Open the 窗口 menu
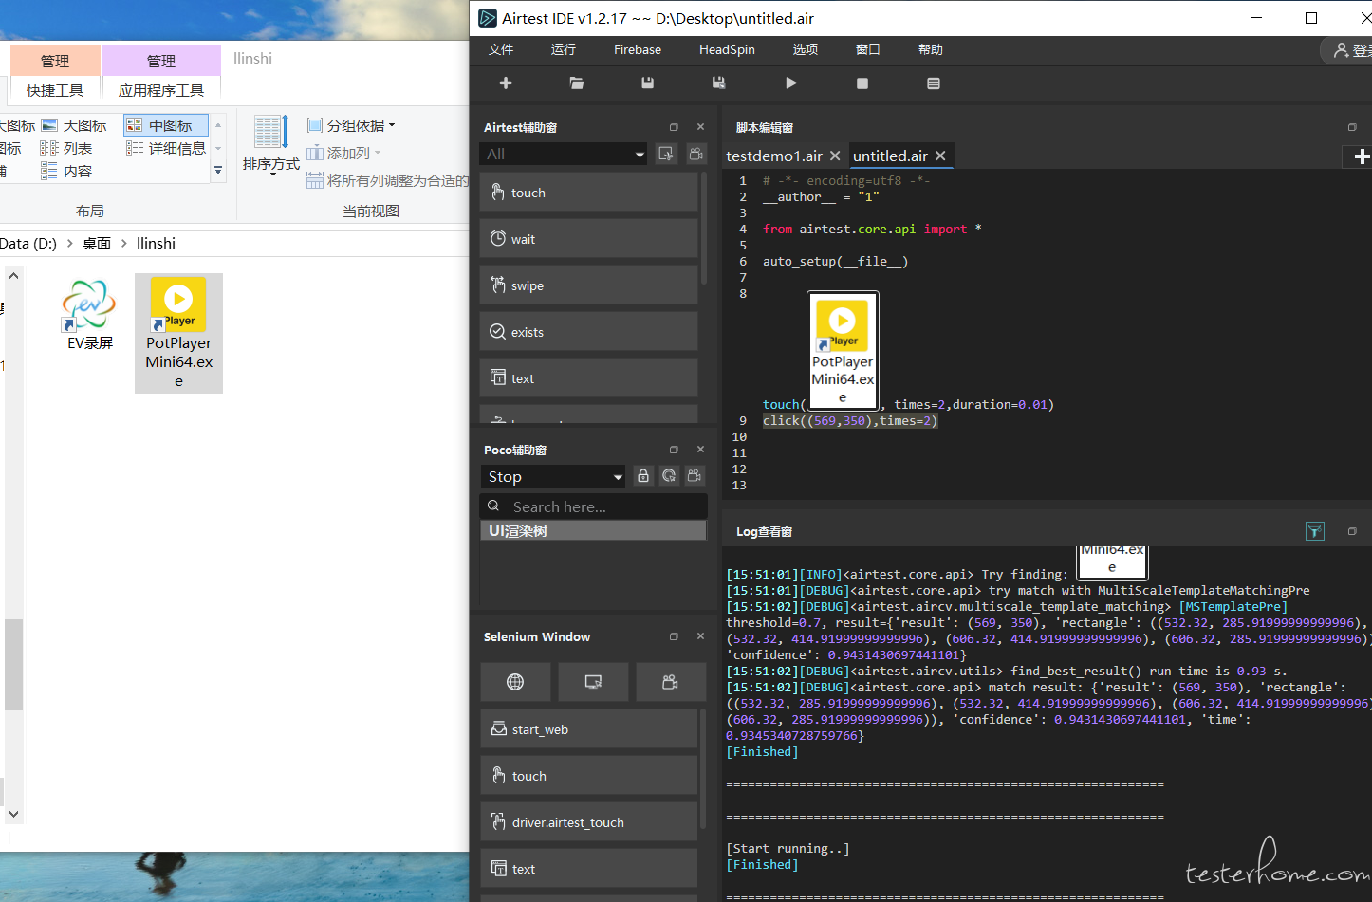Viewport: 1372px width, 902px height. pyautogui.click(x=868, y=49)
